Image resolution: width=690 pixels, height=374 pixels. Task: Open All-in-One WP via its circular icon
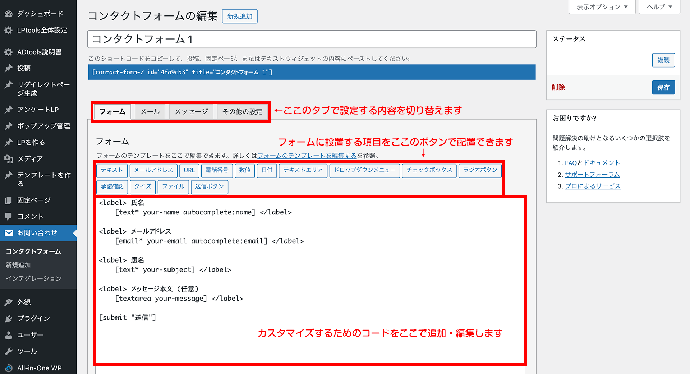coord(9,368)
